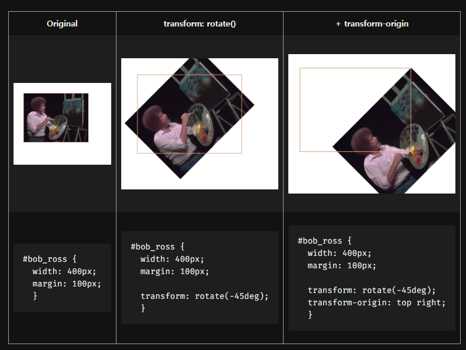Click the "transform: rotate()" column header

point(199,24)
